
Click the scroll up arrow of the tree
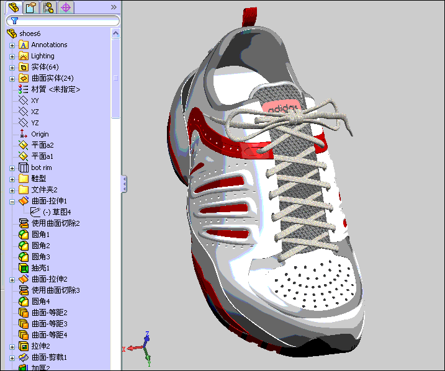click(115, 34)
